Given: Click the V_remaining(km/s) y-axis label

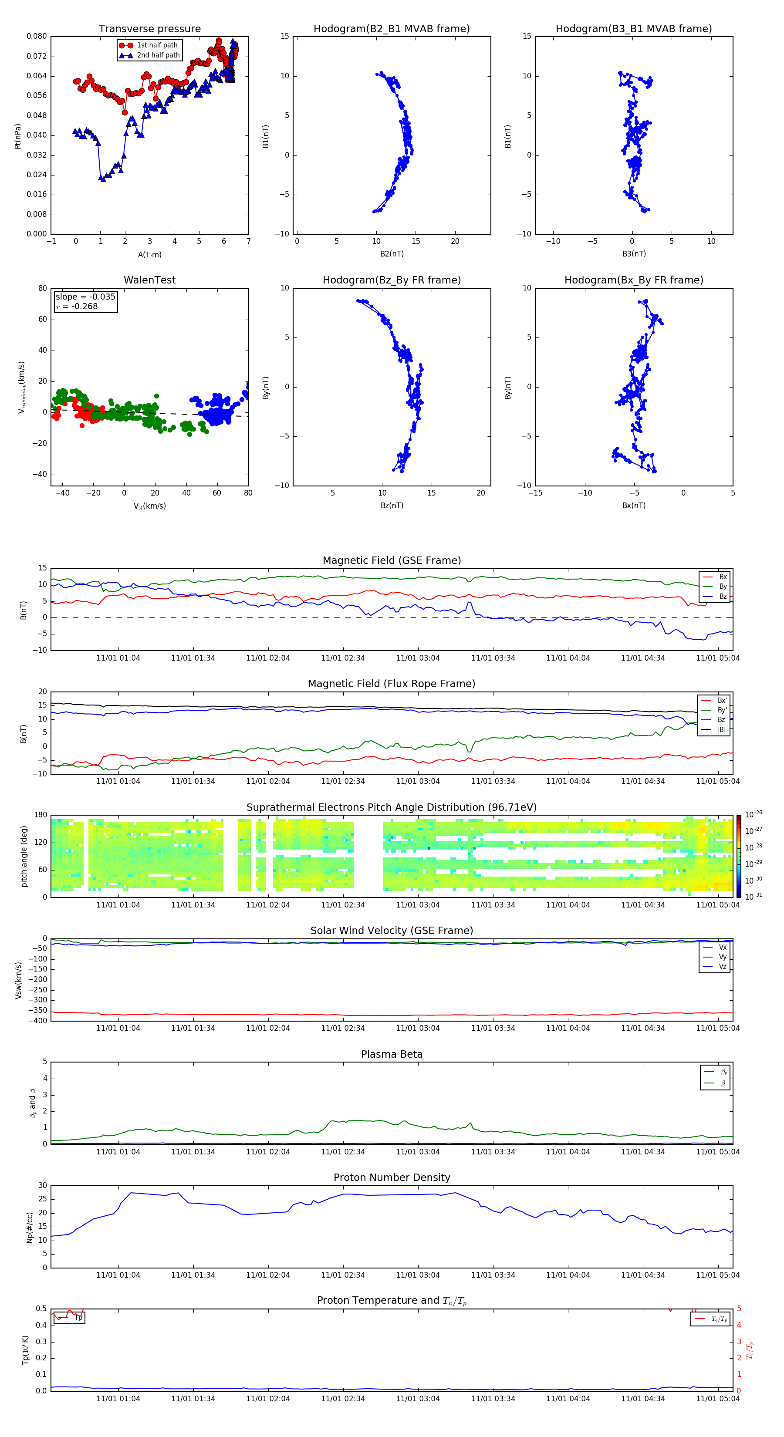Looking at the screenshot, I should [21, 387].
